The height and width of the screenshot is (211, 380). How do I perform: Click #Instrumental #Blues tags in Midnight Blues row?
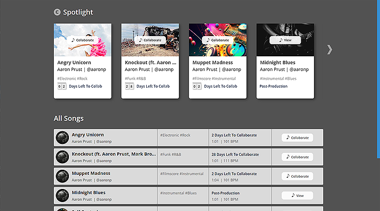[x=179, y=193]
